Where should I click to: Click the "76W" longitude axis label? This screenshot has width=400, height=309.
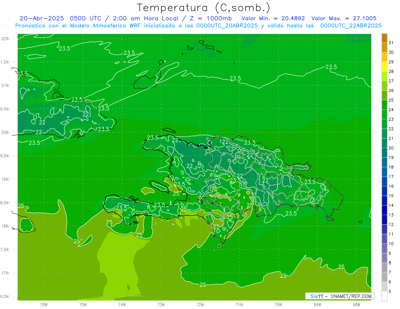(44, 304)
